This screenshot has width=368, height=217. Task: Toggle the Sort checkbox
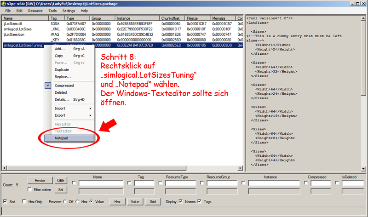(x=5, y=201)
